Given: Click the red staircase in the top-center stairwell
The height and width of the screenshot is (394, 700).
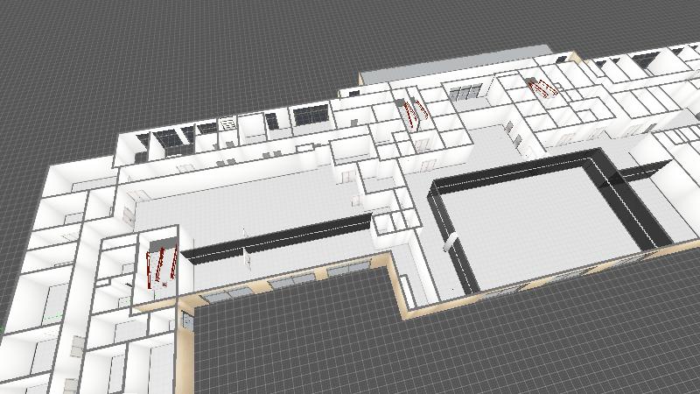Looking at the screenshot, I should (413, 114).
